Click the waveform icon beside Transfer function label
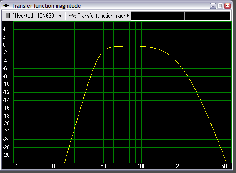This screenshot has width=236, height=173. tap(73, 16)
